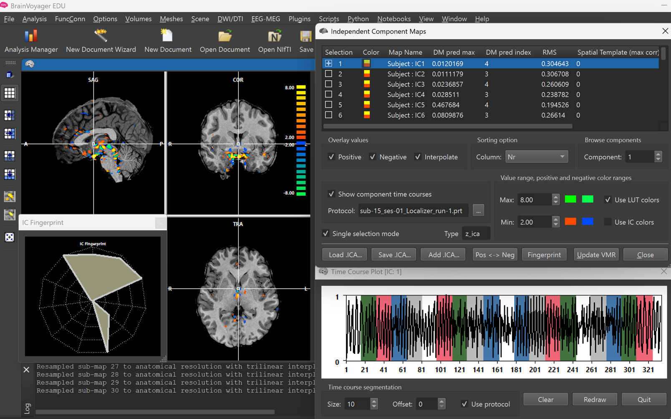671x419 pixels.
Task: Enable the Use IC colors checkbox
Action: (608, 222)
